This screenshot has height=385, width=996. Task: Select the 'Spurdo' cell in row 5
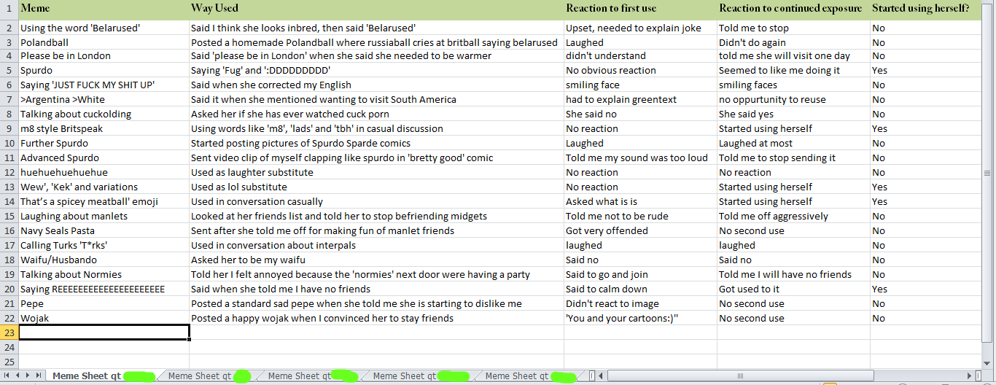tap(104, 70)
